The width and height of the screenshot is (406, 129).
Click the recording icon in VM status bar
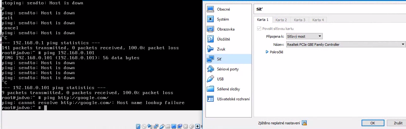[x=180, y=126]
